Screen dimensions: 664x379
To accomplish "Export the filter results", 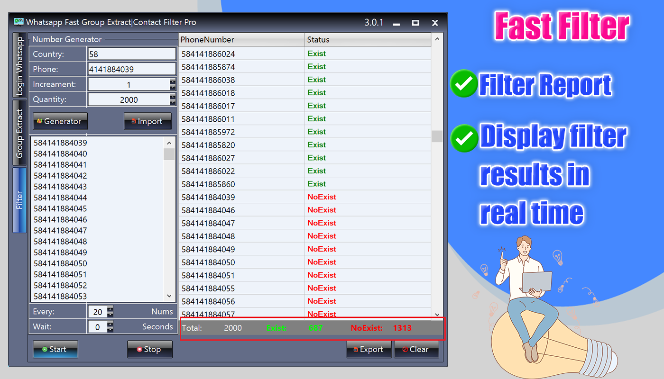I will click(x=369, y=349).
